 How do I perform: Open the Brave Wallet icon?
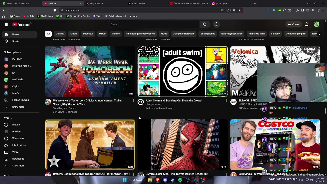308,10
